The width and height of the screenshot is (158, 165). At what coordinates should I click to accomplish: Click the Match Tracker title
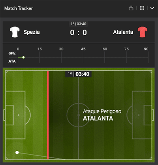(x=19, y=8)
